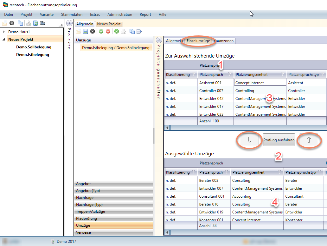
Task: Switch to the Einzelumzüge tab
Action: 198,40
